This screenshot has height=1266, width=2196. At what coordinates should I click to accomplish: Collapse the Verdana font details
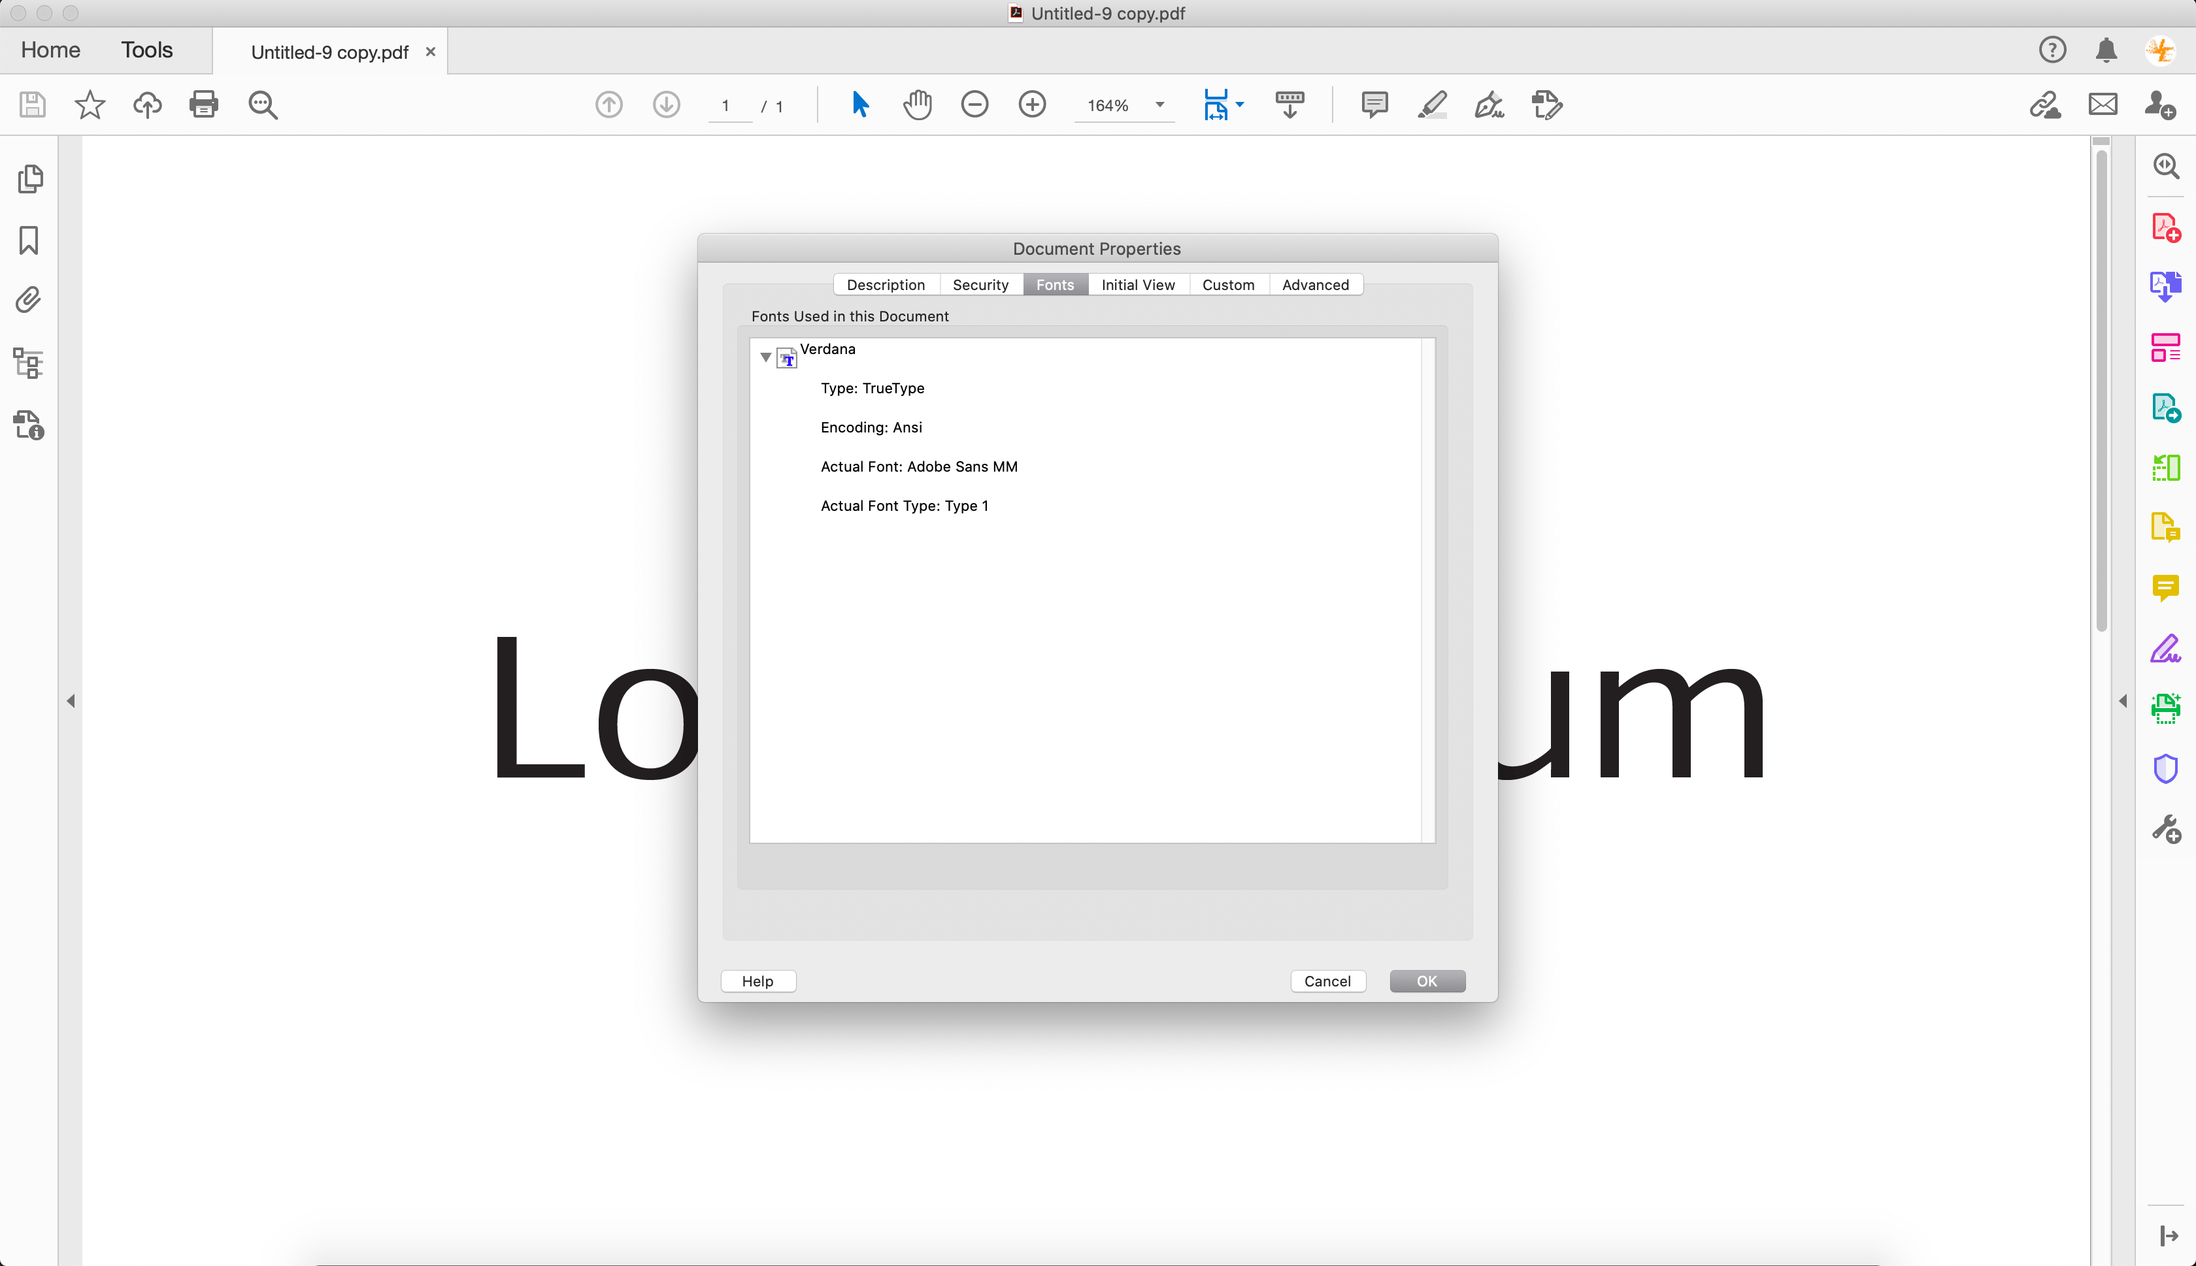click(x=765, y=357)
